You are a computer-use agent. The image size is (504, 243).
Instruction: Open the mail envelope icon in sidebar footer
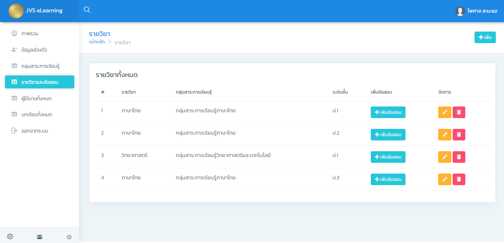(x=39, y=237)
